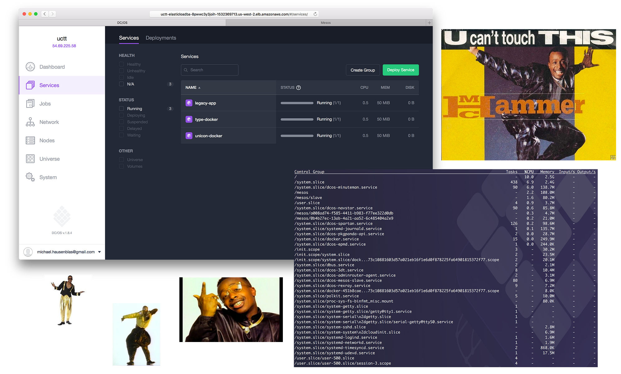This screenshot has height=374, width=621.
Task: Click the legacy-app service cube icon
Action: pos(189,103)
